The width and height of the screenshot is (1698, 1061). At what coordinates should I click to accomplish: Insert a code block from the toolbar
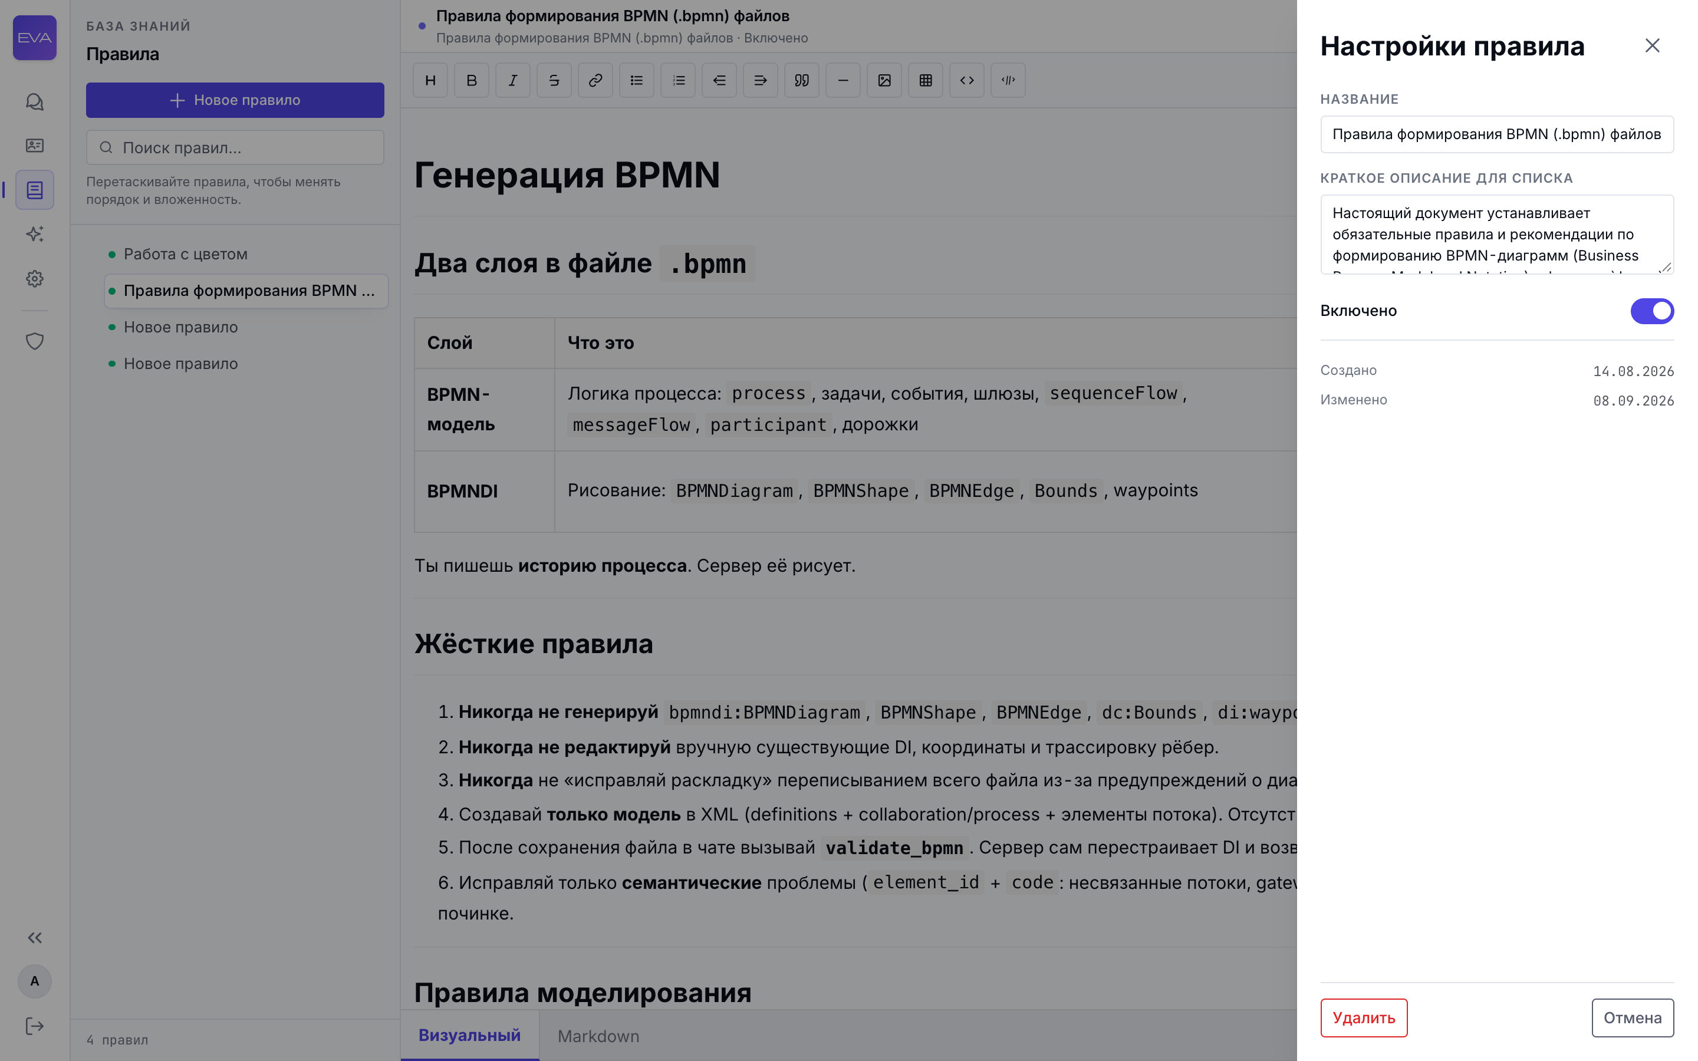click(x=1008, y=80)
